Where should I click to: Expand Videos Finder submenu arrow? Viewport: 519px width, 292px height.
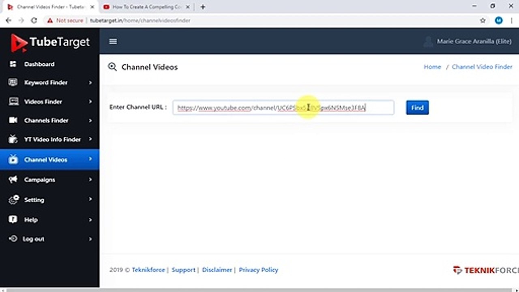[90, 101]
